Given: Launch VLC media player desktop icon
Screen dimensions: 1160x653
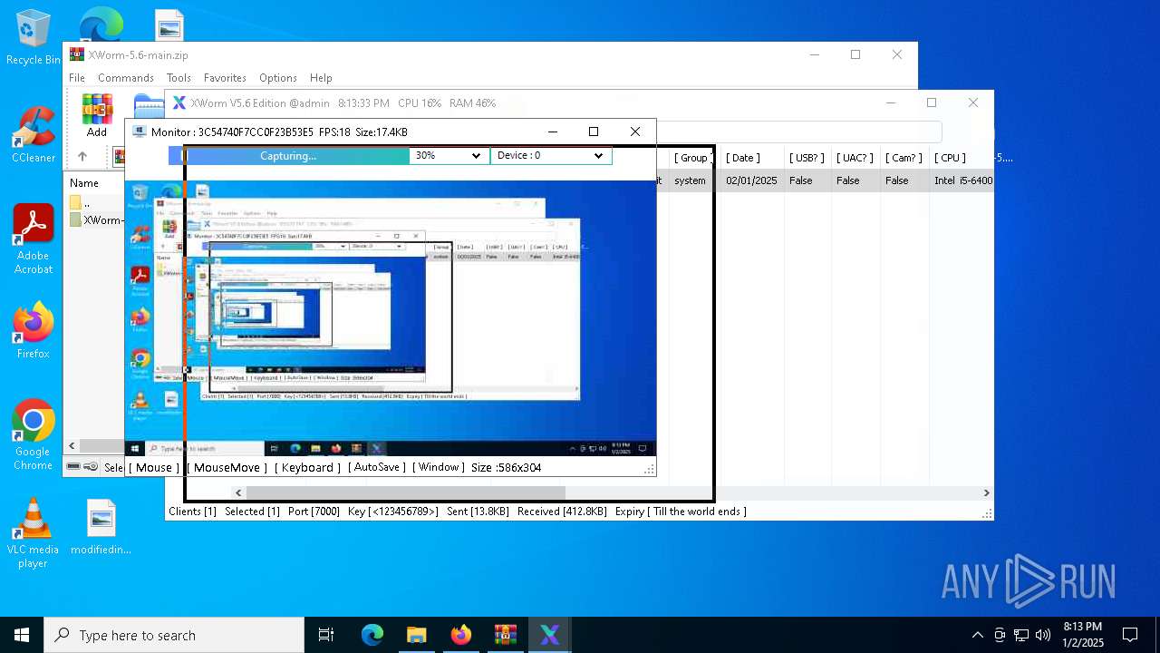Looking at the screenshot, I should pos(34,533).
